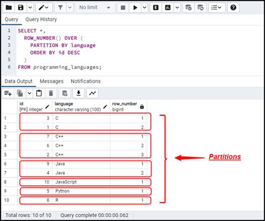The image size is (265, 221).
Task: Select row 5 by its row header
Action: pos(10,154)
